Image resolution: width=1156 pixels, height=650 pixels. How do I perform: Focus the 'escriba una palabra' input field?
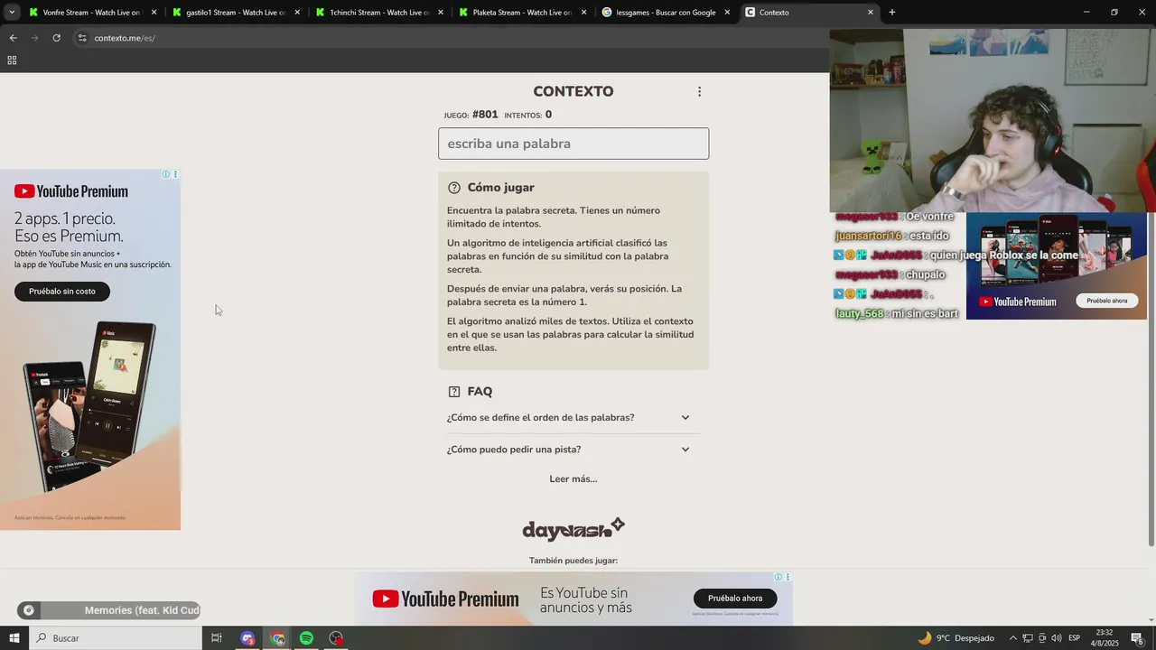[573, 144]
